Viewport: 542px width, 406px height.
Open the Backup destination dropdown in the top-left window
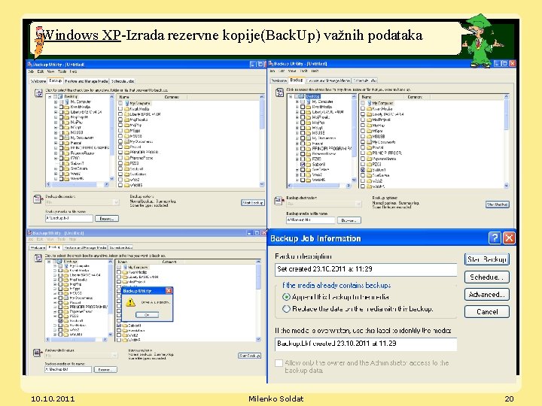tap(116, 203)
